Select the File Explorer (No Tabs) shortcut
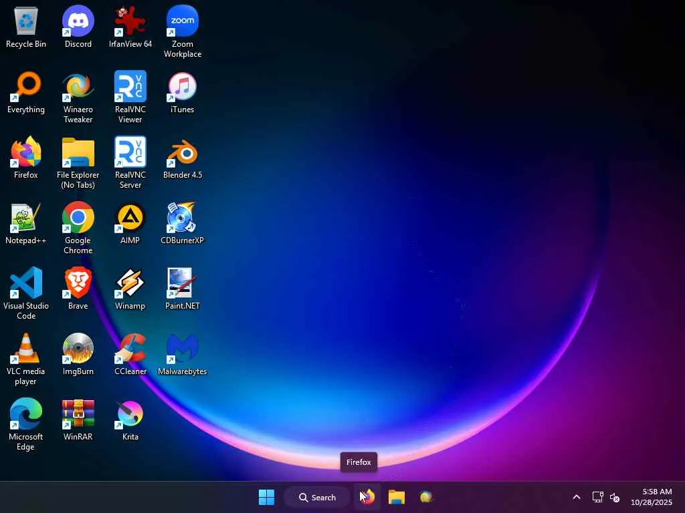The image size is (685, 513). pyautogui.click(x=78, y=163)
